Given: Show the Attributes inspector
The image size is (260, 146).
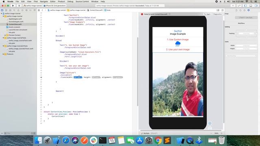Looking at the screenshot, I should coord(249,10).
